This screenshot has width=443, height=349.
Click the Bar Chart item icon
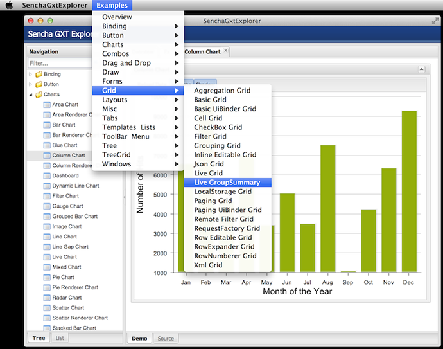pyautogui.click(x=47, y=125)
